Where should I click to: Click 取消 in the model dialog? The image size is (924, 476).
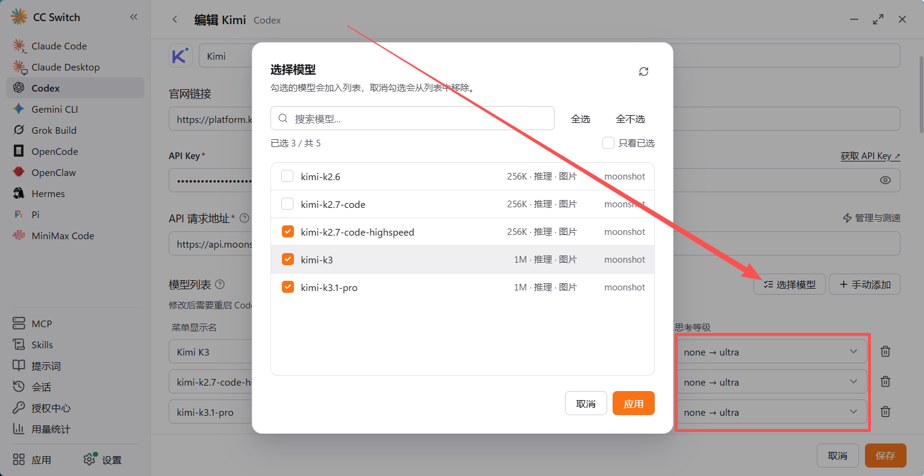pos(586,404)
